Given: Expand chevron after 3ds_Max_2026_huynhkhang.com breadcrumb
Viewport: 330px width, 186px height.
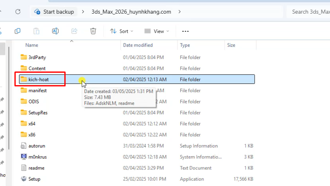Looking at the screenshot, I should tap(179, 12).
